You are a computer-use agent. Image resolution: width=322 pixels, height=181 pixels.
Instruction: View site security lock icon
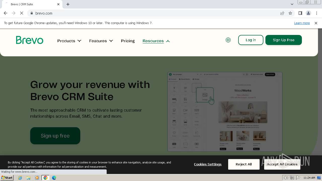click(x=31, y=13)
